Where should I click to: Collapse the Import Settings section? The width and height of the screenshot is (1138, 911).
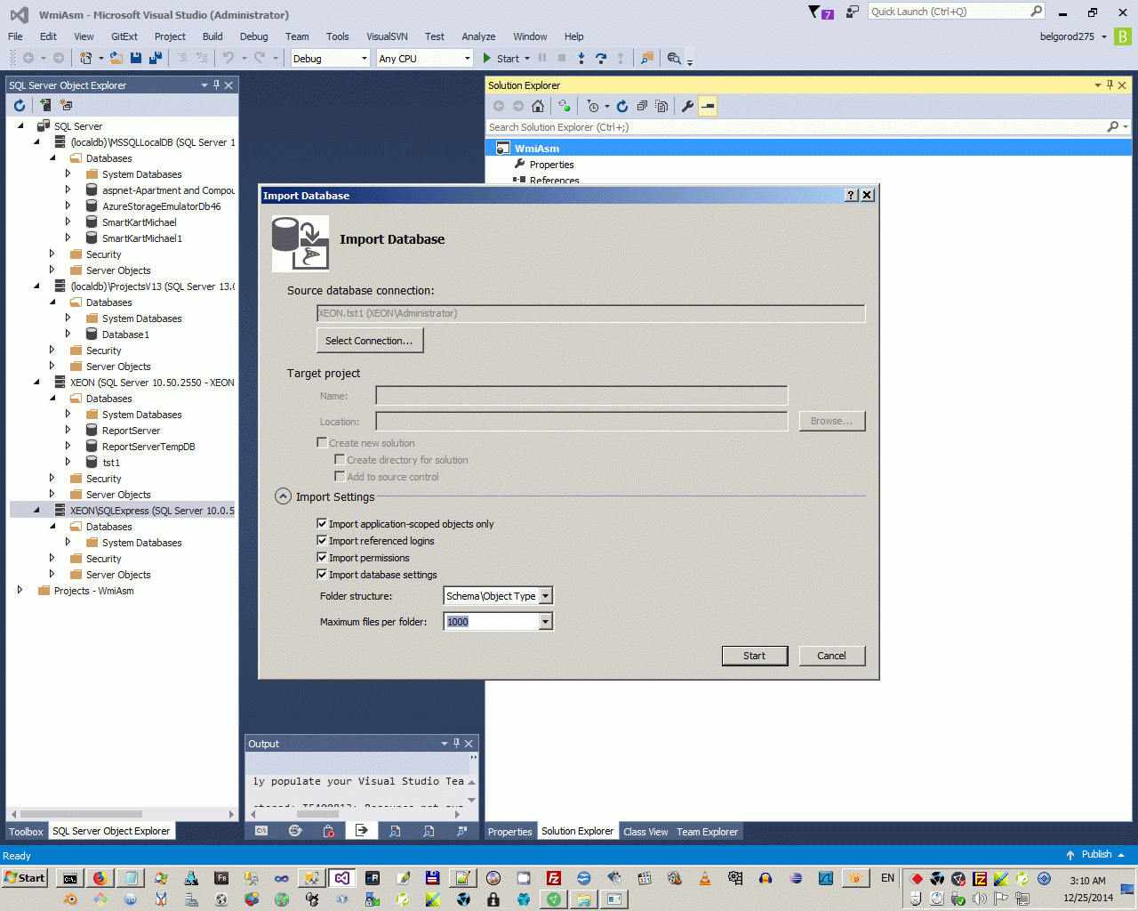pos(283,496)
